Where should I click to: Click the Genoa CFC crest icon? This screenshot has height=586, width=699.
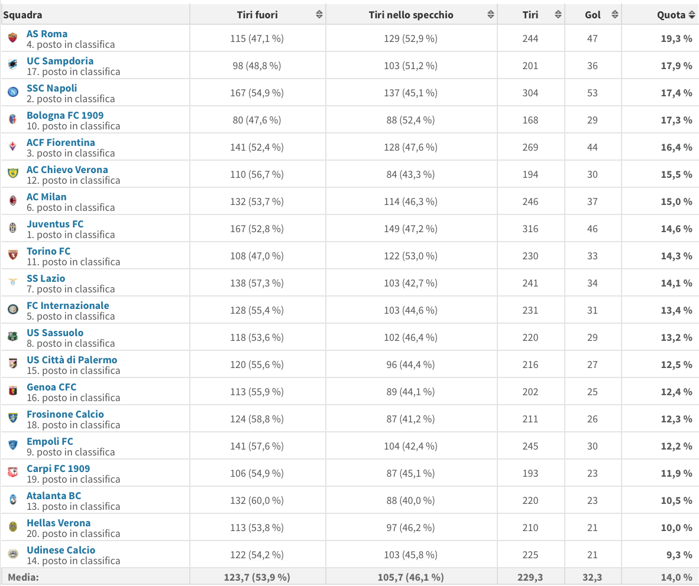coord(13,392)
